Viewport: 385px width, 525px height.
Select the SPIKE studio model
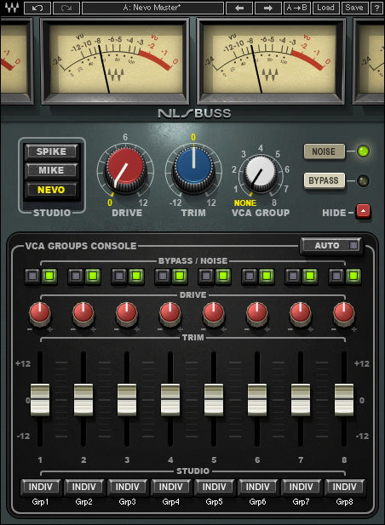coord(52,151)
